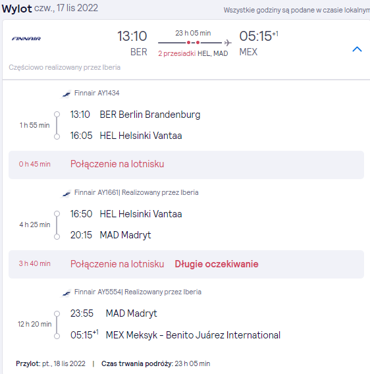Click the arrival circle marker for MEX 05:15
Image resolution: width=370 pixels, height=374 pixels.
(57, 336)
